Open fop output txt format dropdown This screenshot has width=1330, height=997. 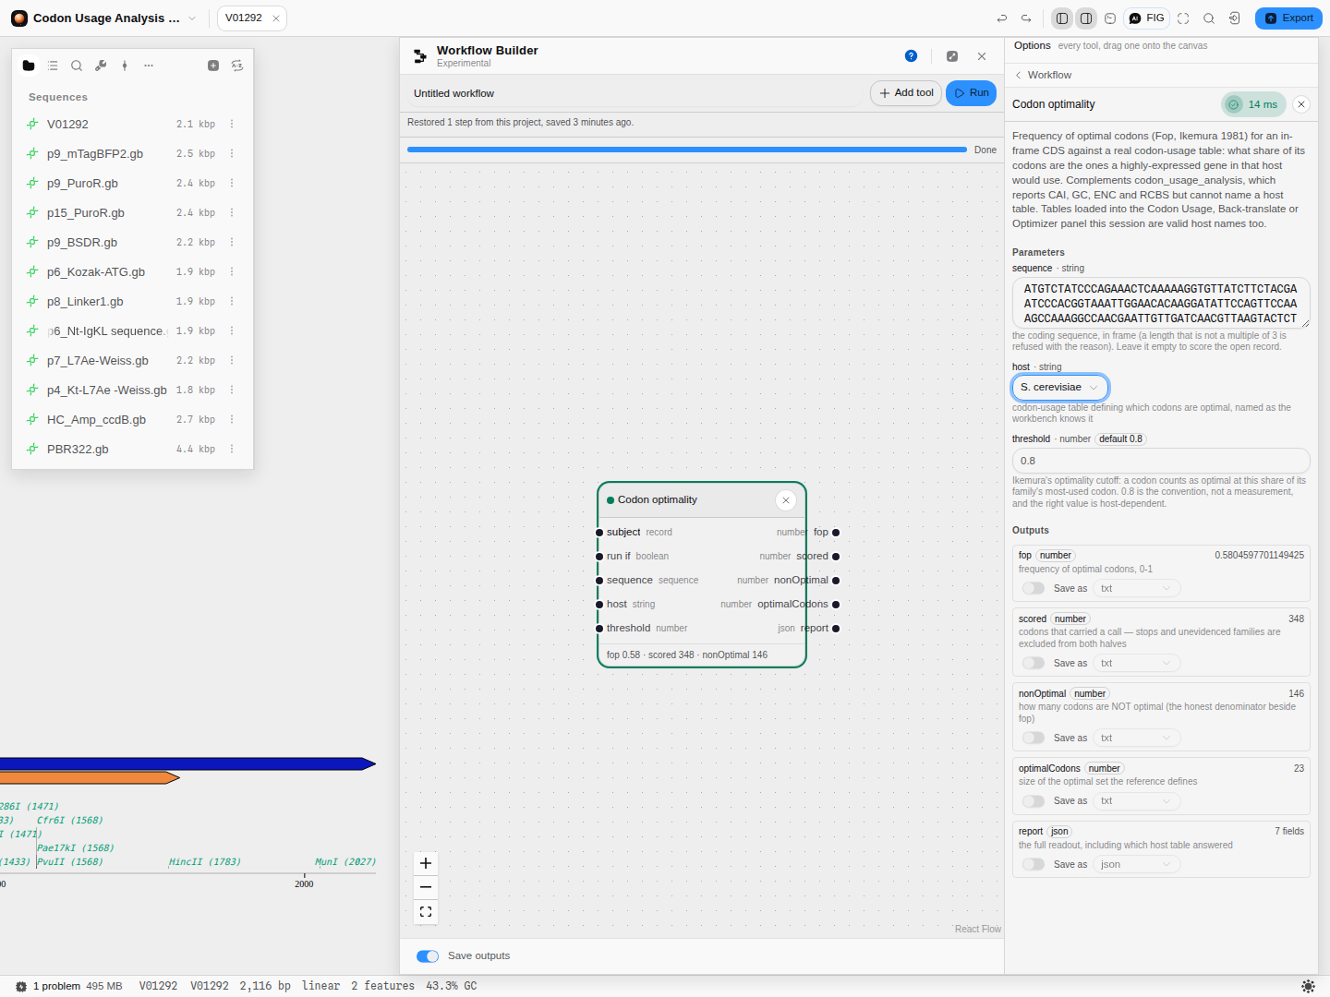(x=1136, y=588)
